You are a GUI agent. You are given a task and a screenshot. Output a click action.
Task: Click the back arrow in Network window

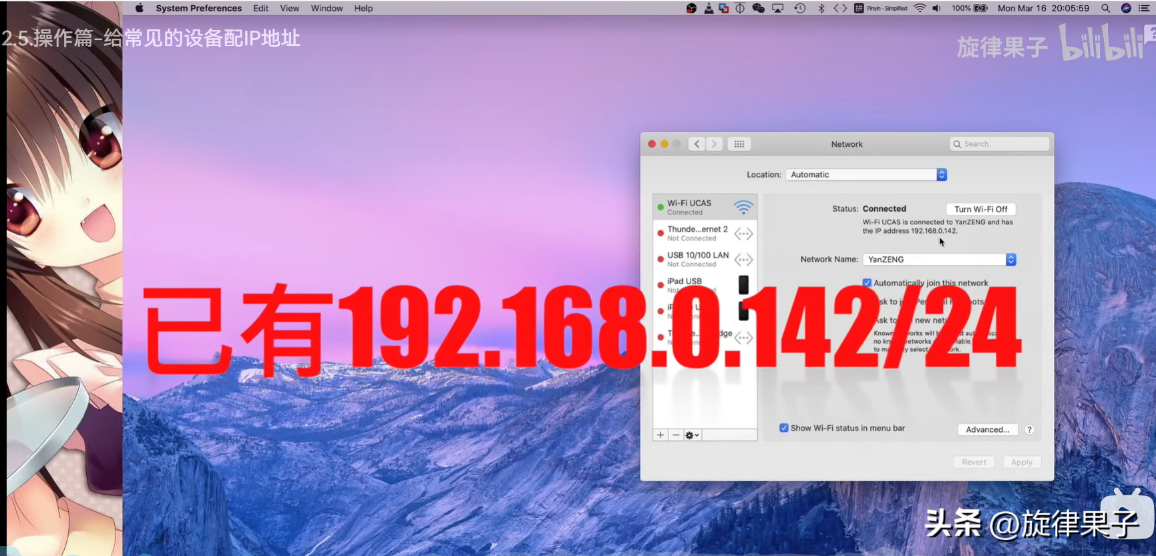(697, 144)
